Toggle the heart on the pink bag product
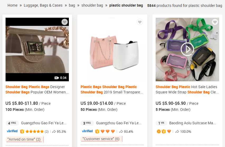Image resolution: width=225 pixels, height=147 pixels. 140,22
